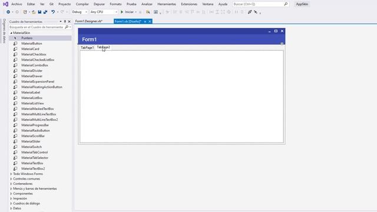Select the MaterialTabSelector control icon

click(x=15, y=158)
